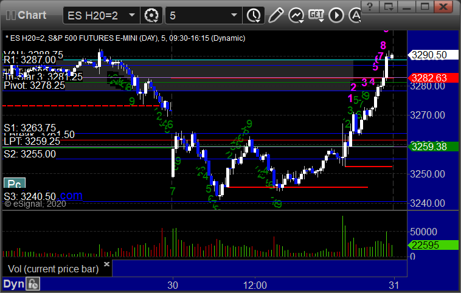Click the LPT: 3259.25 level label
The width and height of the screenshot is (461, 293).
(x=32, y=142)
